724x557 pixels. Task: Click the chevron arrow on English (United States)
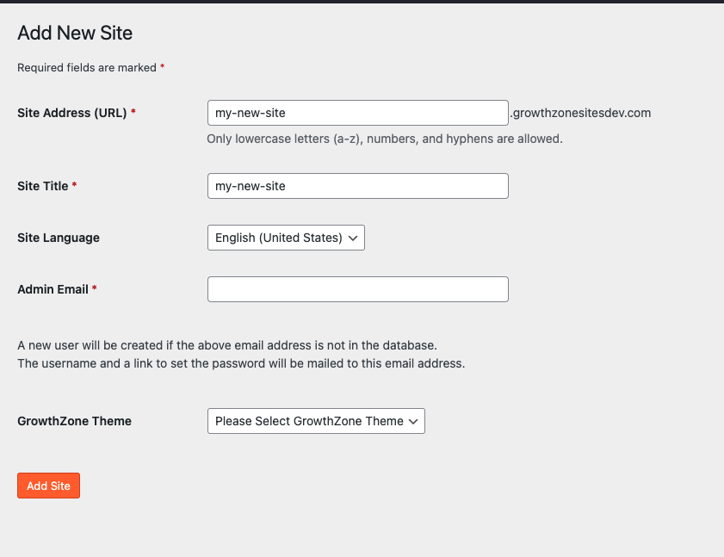(353, 238)
